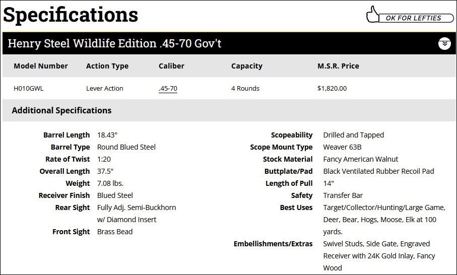Click the 4 Rounds capacity value
The image size is (457, 275).
click(x=245, y=89)
